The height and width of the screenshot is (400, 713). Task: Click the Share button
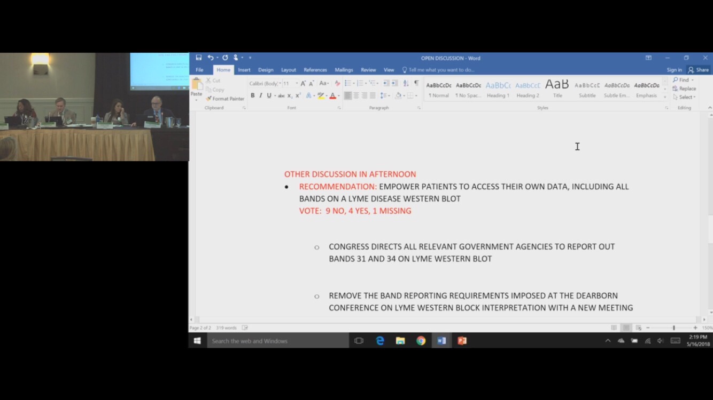[699, 70]
